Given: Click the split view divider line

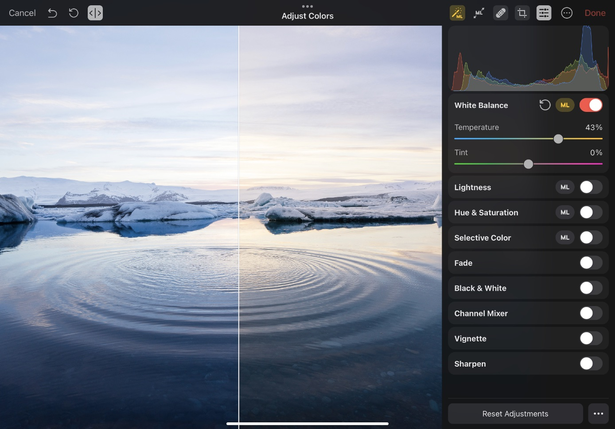Looking at the screenshot, I should tap(239, 227).
